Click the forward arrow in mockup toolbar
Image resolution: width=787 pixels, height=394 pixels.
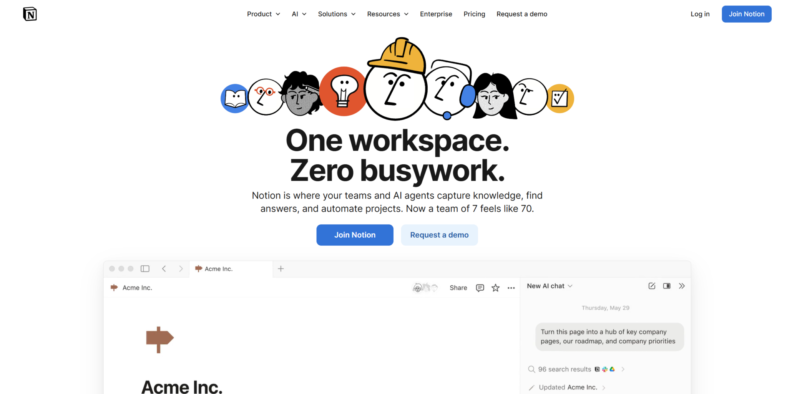tap(181, 269)
